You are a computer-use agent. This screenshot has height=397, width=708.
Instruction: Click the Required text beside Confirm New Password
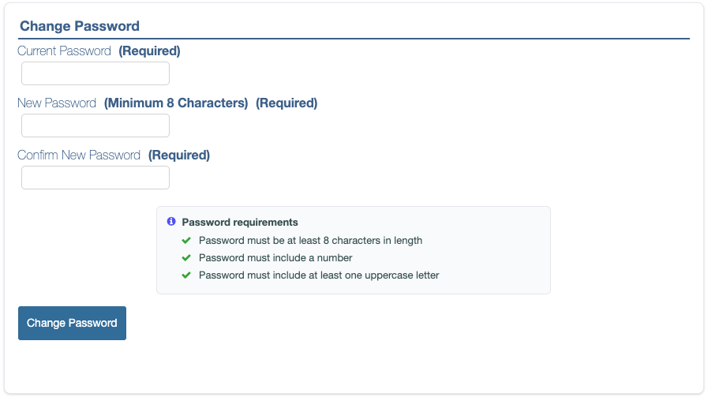(179, 155)
